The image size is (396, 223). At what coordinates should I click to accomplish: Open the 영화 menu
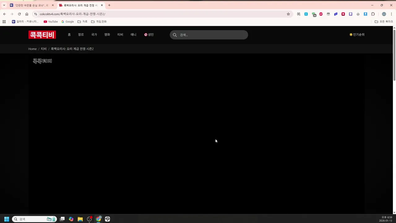pyautogui.click(x=107, y=35)
